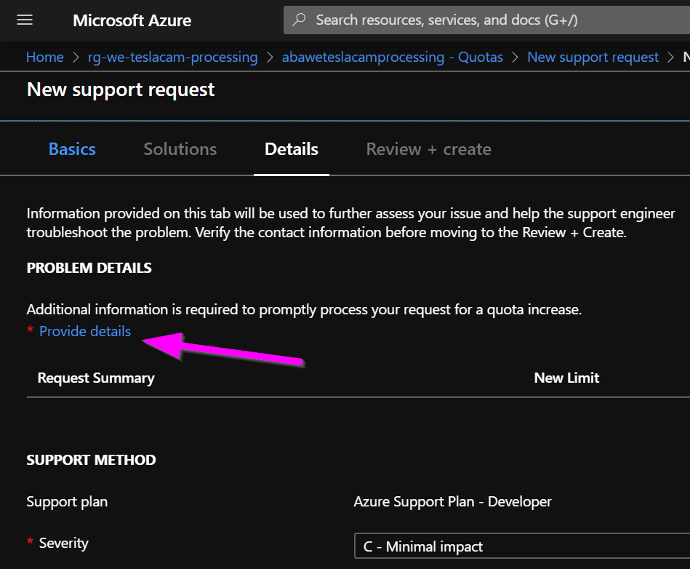The height and width of the screenshot is (569, 690).
Task: Click the Azure Support Plan - Developer value
Action: [x=452, y=501]
